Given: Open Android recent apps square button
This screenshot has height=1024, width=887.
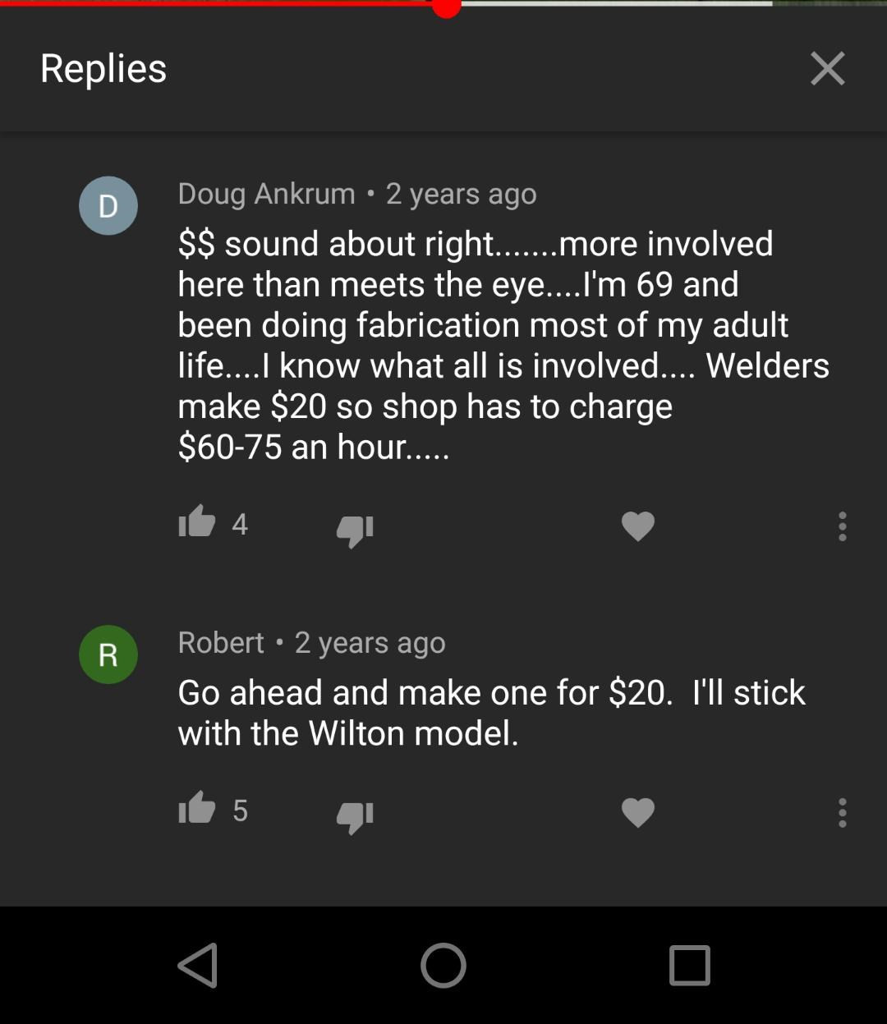Looking at the screenshot, I should [x=689, y=965].
